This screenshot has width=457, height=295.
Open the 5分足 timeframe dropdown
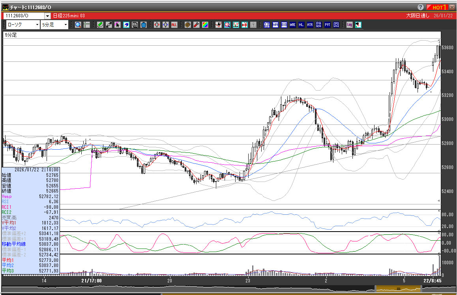click(x=66, y=25)
